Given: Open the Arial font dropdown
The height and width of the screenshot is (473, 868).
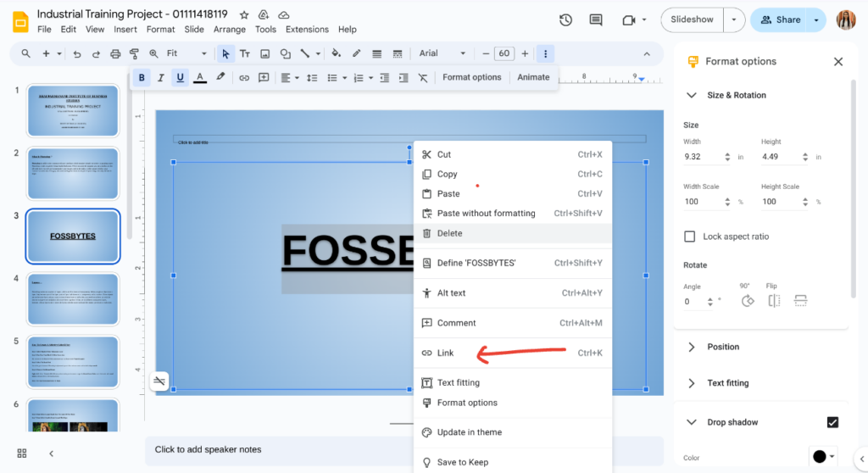Looking at the screenshot, I should [x=442, y=53].
